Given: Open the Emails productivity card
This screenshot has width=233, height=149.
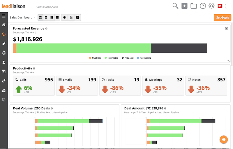Looking at the screenshot, I should (77, 86).
